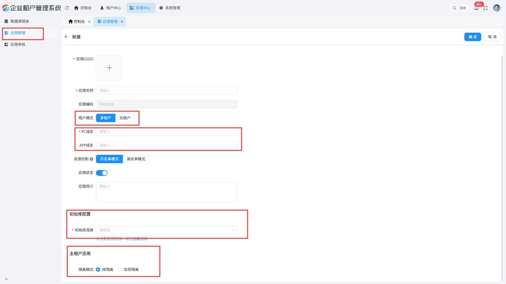Expand the 初始库连接 dropdown
The image size is (506, 284).
167,230
